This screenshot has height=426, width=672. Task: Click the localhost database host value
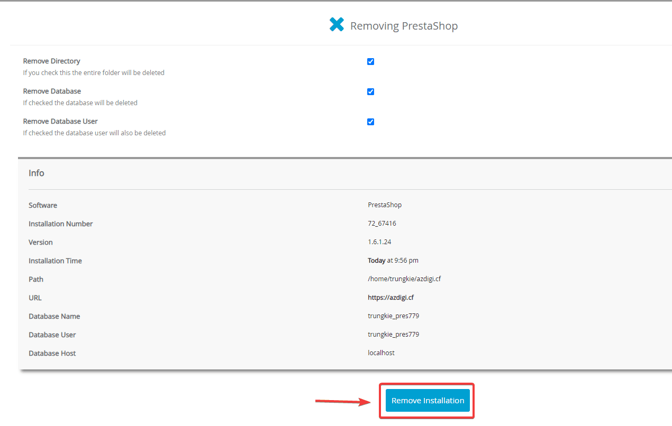[x=381, y=353]
